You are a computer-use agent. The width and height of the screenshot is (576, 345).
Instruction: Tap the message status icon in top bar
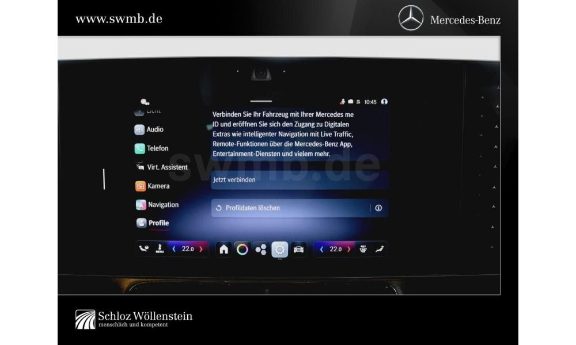click(x=351, y=102)
